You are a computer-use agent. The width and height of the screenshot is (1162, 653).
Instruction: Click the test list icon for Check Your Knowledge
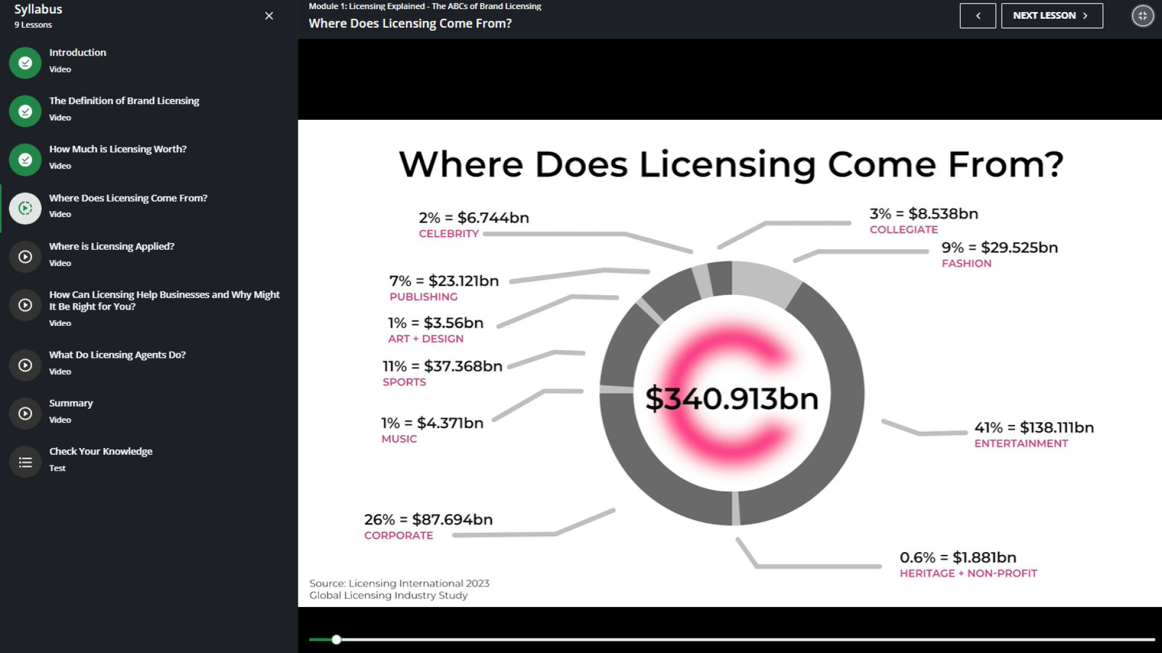pyautogui.click(x=25, y=461)
